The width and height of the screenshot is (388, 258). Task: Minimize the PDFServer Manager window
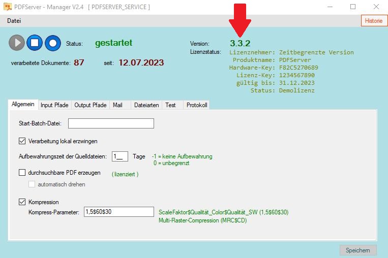click(x=330, y=7)
